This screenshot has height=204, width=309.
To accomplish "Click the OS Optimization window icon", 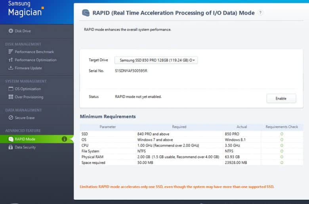I will [11, 89].
